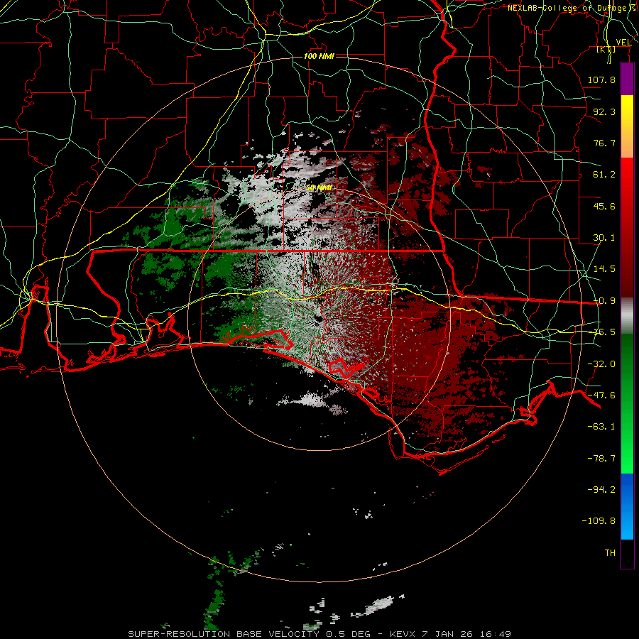
Task: Click the TH threshold label in legend
Action: point(610,553)
